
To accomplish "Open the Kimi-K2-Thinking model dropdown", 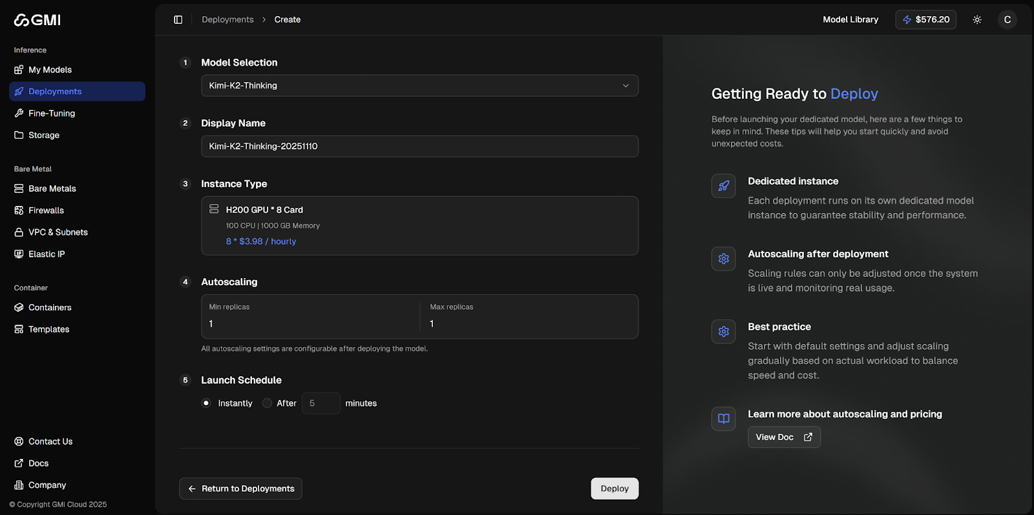I will 419,86.
